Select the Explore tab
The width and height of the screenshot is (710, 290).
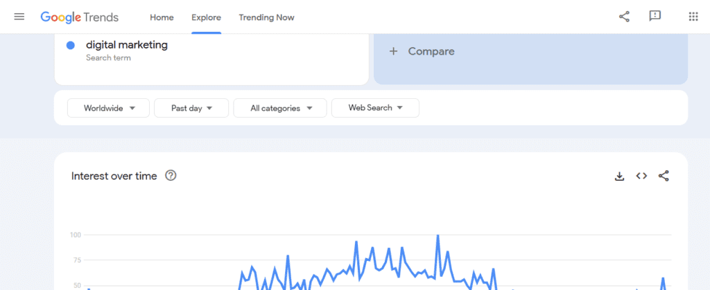coord(206,17)
